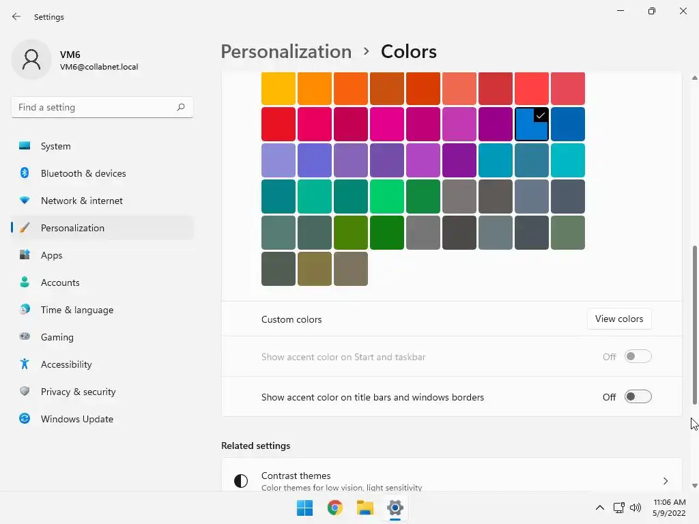The width and height of the screenshot is (699, 524).
Task: Open File Explorer from the taskbar
Action: click(x=365, y=508)
